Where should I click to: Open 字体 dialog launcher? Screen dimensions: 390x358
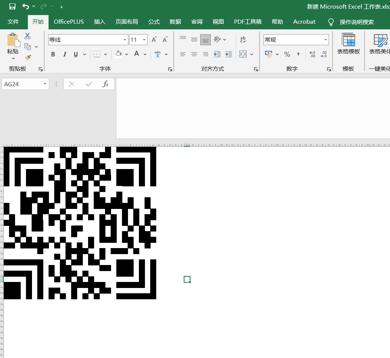[x=170, y=69]
